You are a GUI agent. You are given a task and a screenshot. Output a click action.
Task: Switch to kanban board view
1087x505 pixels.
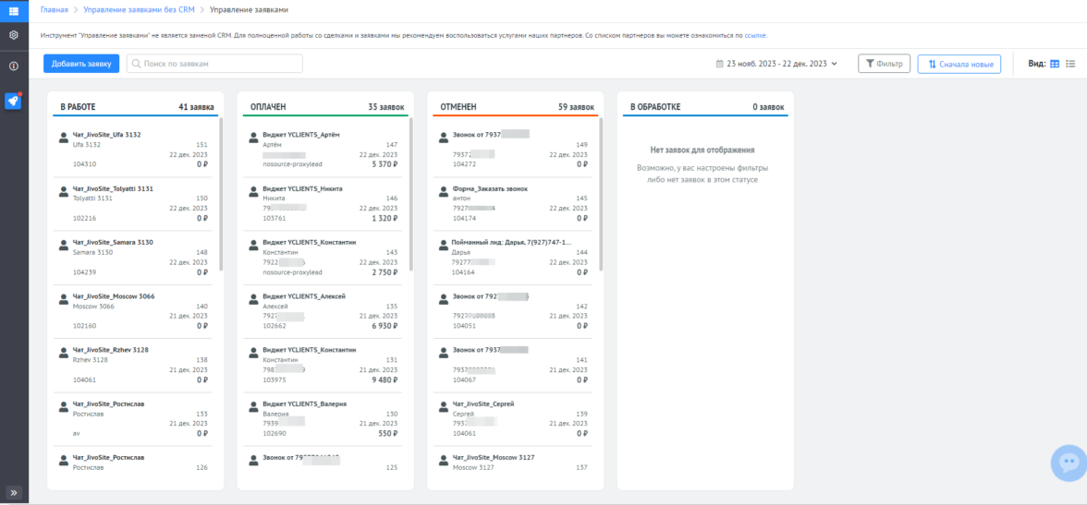(x=1055, y=64)
